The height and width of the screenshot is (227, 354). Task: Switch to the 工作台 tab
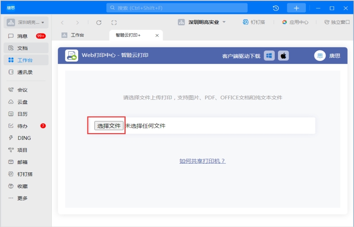click(x=73, y=35)
